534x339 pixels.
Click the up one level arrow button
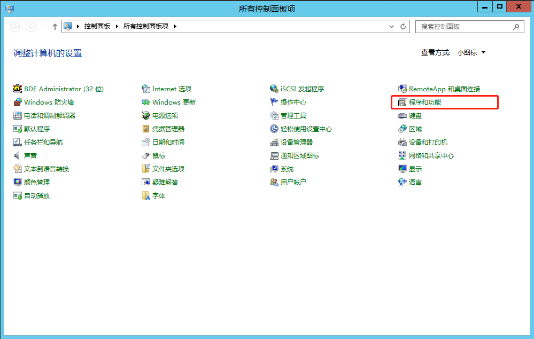pos(55,27)
